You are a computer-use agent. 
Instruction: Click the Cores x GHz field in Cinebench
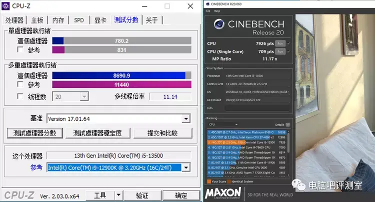257,84
